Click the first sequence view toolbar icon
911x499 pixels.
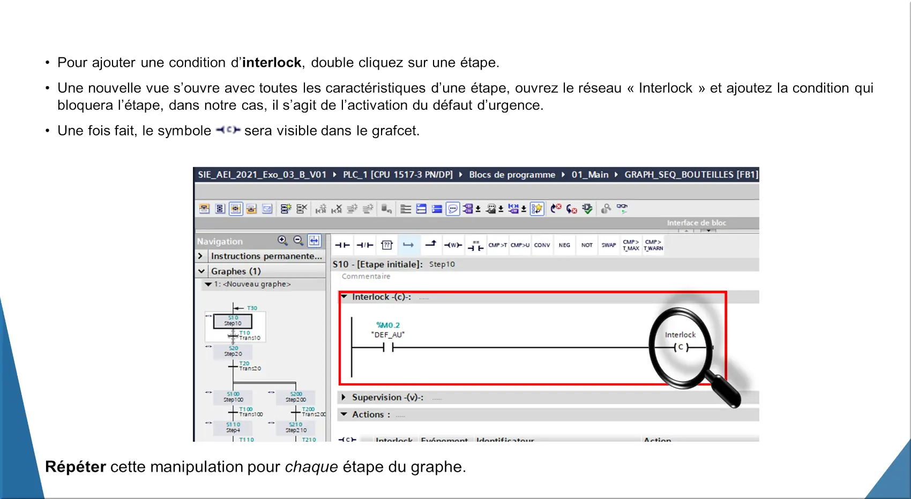click(x=204, y=209)
